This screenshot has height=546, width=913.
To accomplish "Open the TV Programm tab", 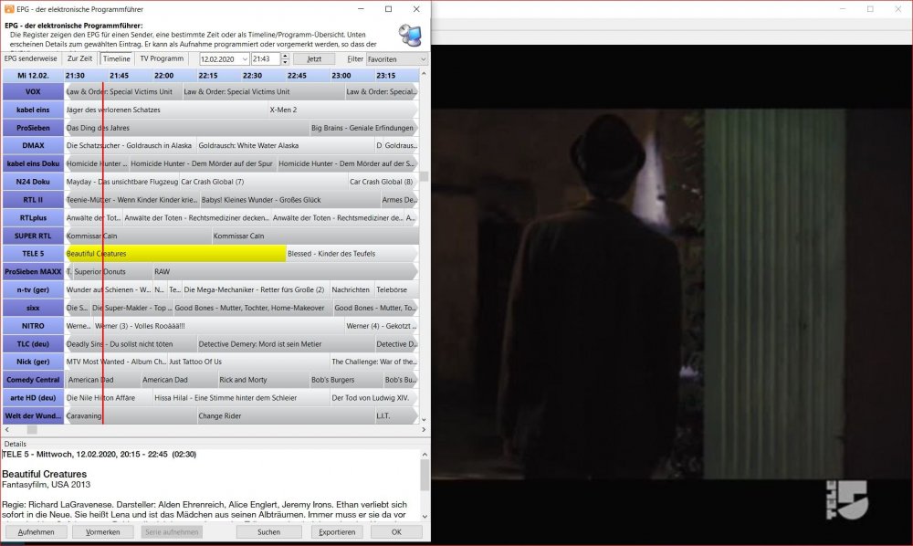I will [x=162, y=58].
